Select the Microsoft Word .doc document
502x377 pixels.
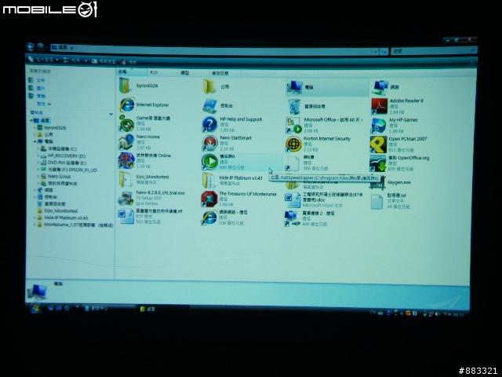coord(324,200)
